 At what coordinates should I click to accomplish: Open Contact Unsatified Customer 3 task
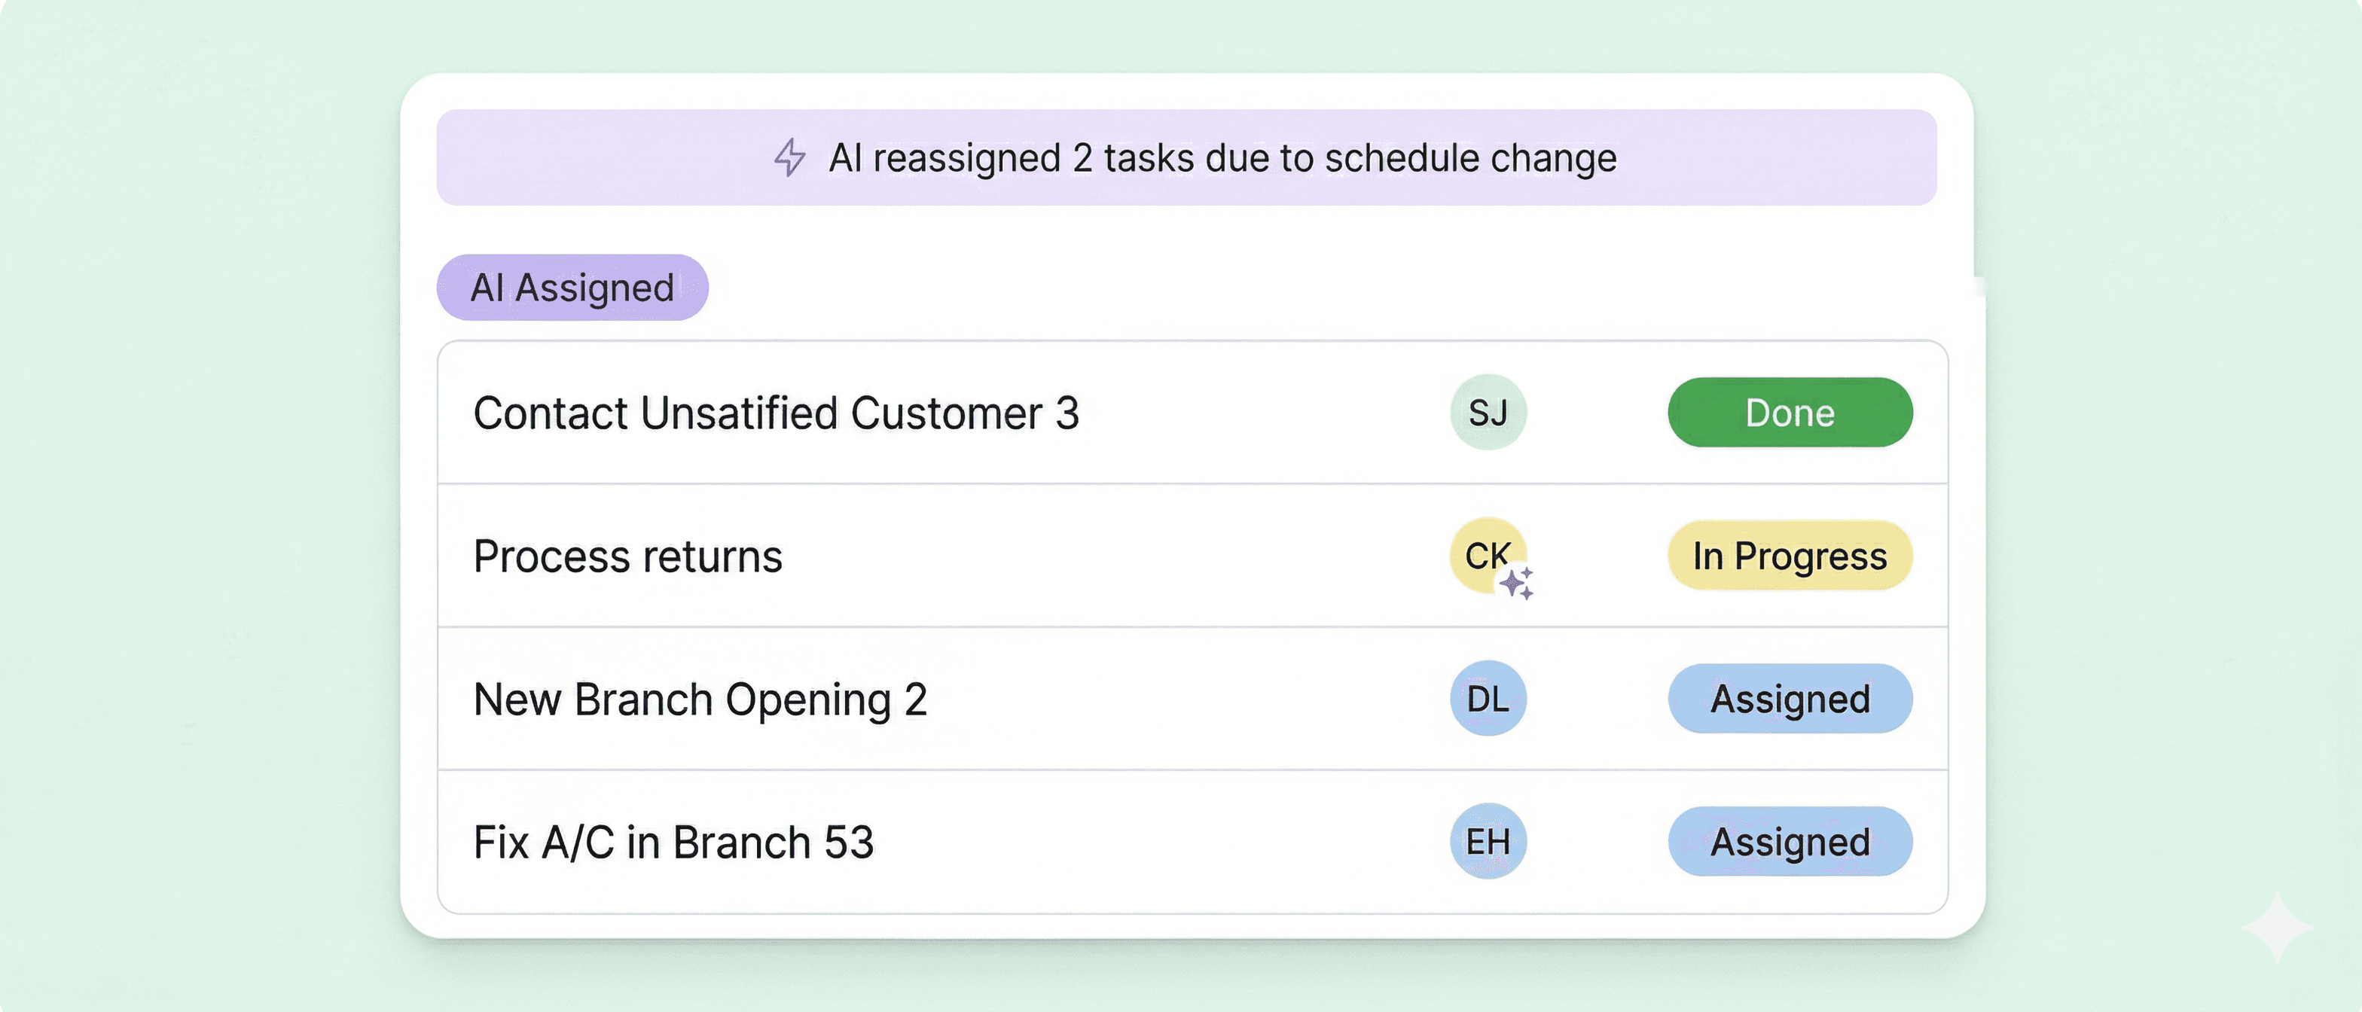(776, 413)
